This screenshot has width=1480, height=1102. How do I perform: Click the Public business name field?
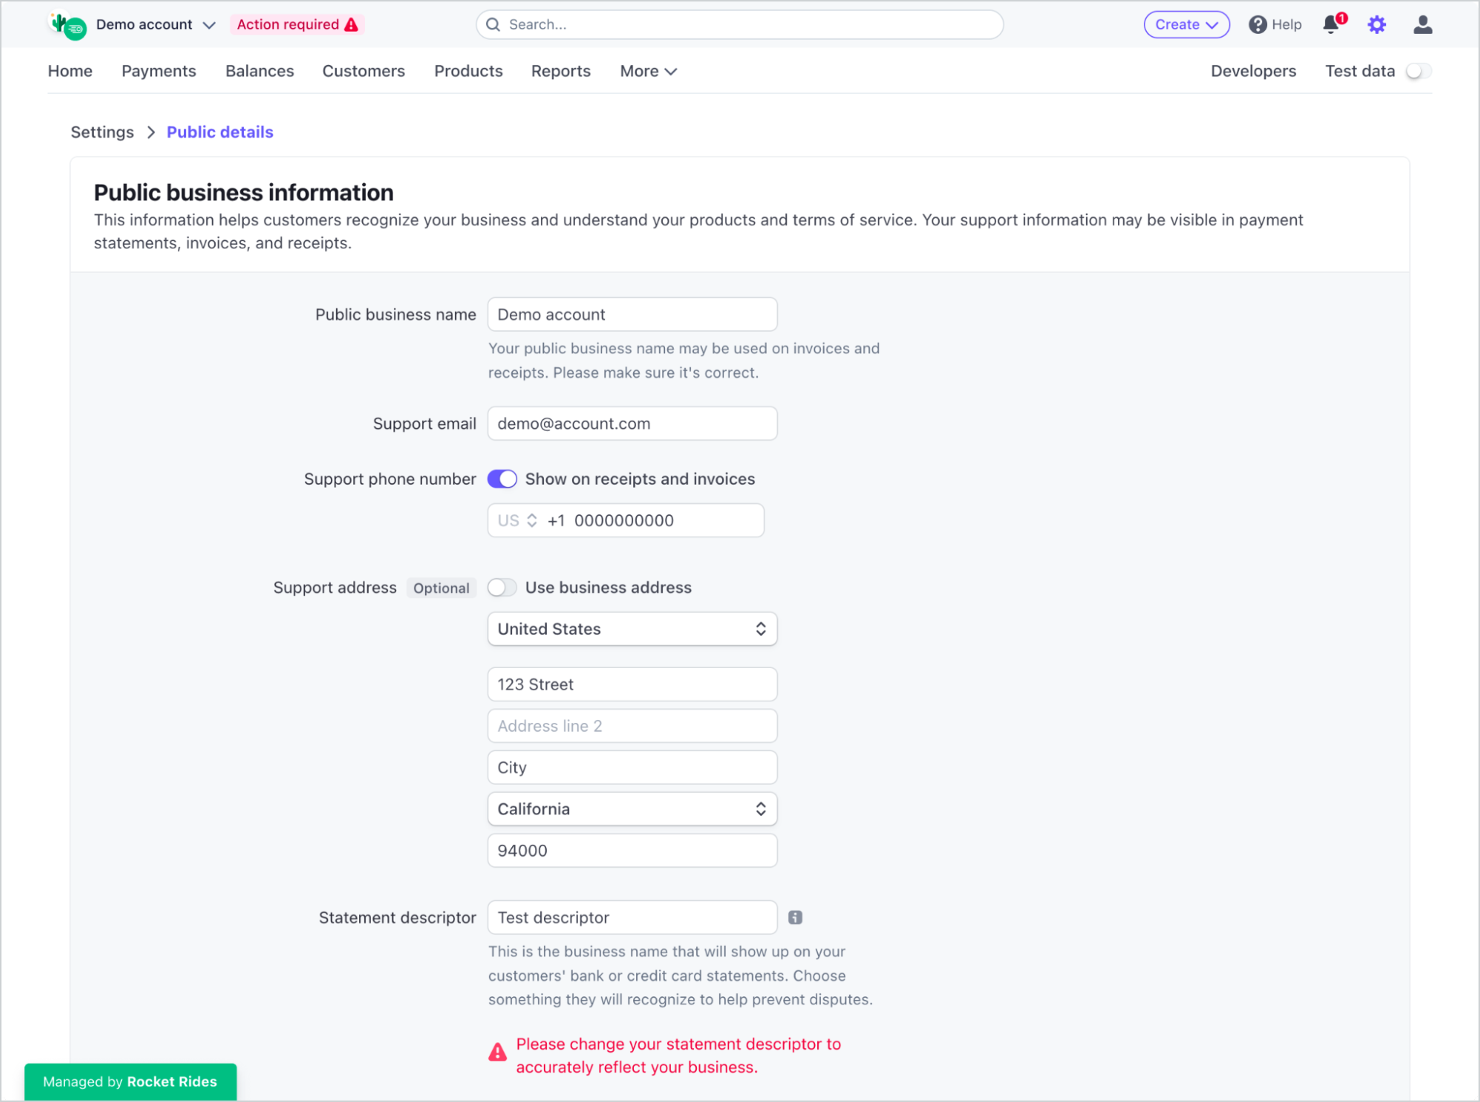click(632, 315)
